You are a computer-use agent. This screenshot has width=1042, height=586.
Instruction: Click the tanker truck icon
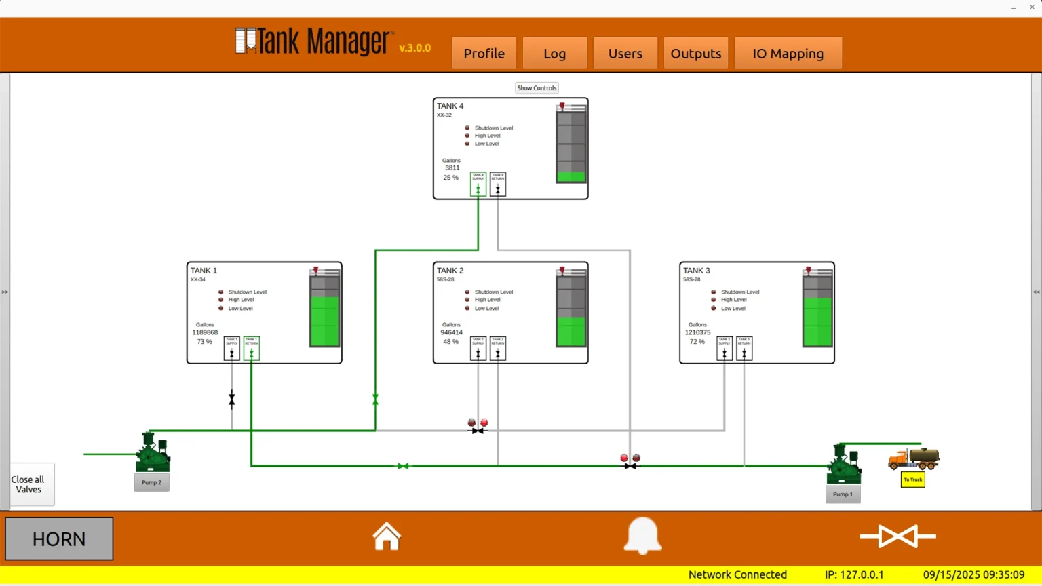click(914, 459)
